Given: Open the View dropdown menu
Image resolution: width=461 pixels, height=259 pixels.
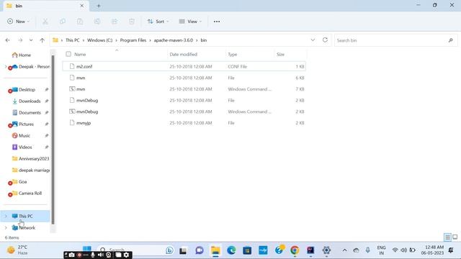Looking at the screenshot, I should coord(190,22).
